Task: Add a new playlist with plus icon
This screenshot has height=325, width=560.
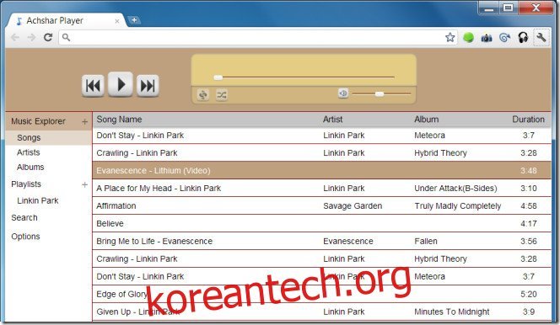Action: point(84,184)
